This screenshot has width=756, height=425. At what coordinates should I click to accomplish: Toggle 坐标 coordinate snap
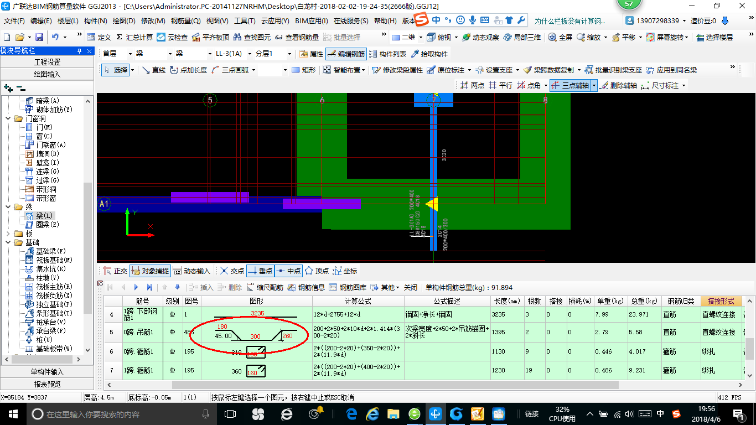point(344,271)
